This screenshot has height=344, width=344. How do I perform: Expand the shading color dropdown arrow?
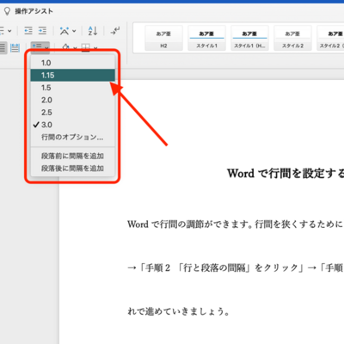[75, 47]
